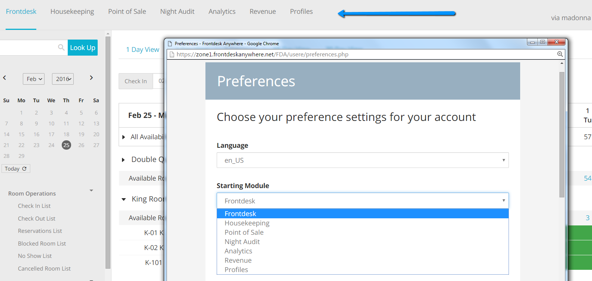Select February 14 on calendar
592x281 pixels.
6,134
